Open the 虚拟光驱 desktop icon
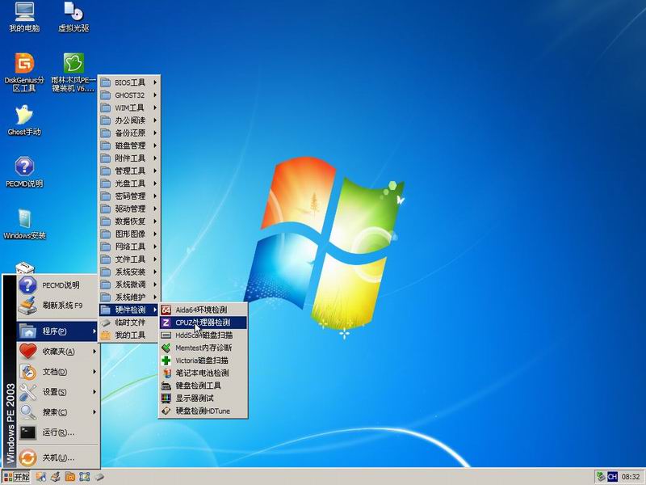Viewport: 646px width, 485px height. click(73, 17)
